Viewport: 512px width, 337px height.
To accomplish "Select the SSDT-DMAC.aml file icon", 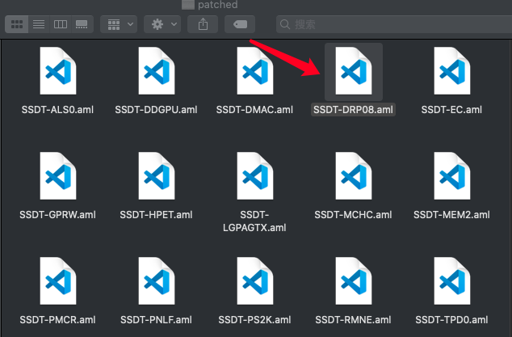I will (x=255, y=71).
